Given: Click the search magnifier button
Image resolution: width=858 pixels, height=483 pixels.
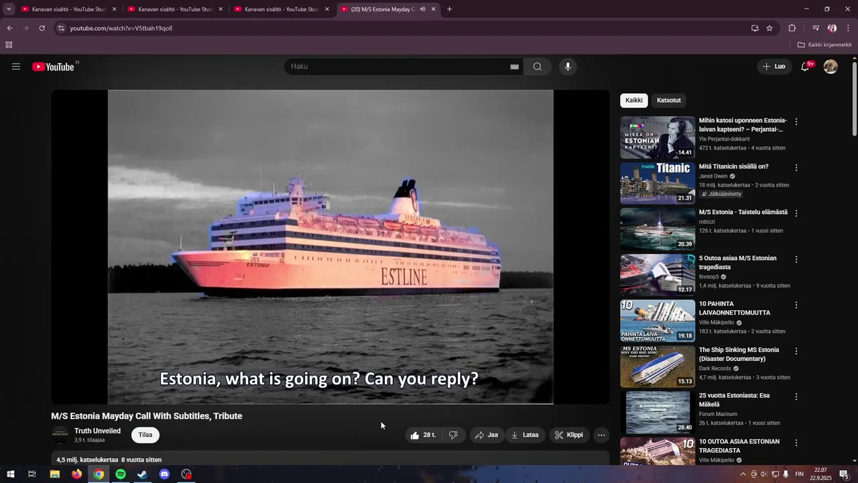Looking at the screenshot, I should pos(538,66).
